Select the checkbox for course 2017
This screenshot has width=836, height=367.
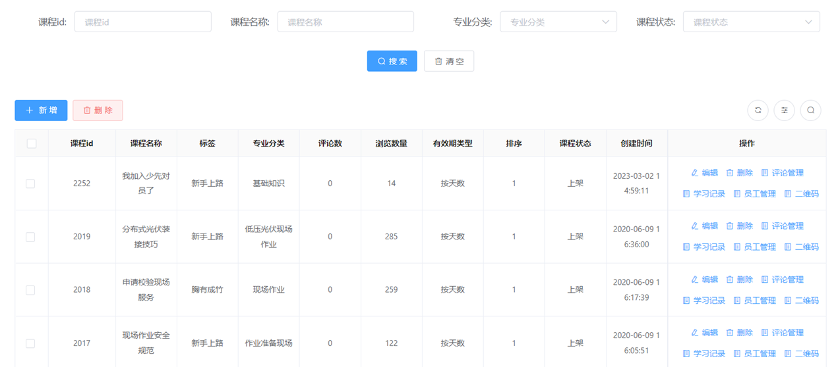30,343
